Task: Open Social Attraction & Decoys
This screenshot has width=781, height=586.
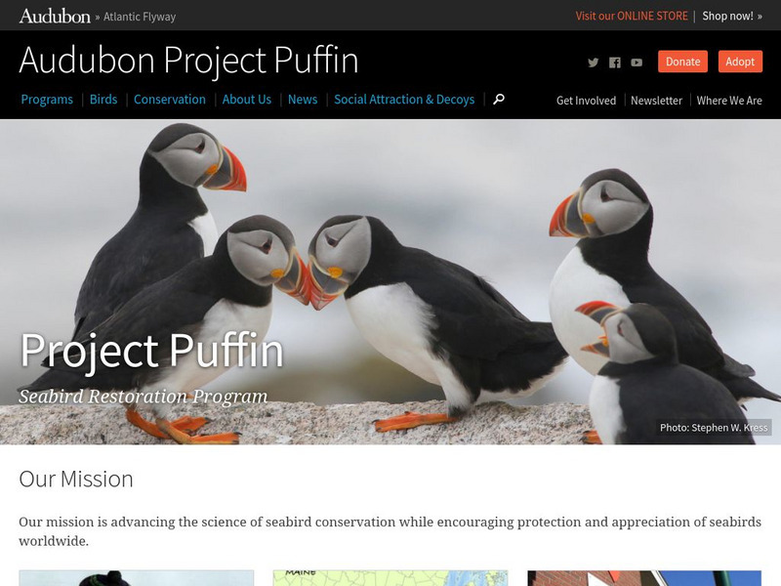Action: tap(404, 100)
